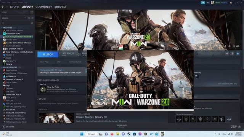
Task: Collapse the FAVORITES category
Action: (2, 28)
